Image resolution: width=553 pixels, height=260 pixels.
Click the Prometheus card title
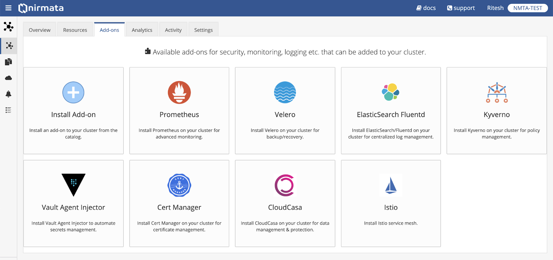(179, 115)
